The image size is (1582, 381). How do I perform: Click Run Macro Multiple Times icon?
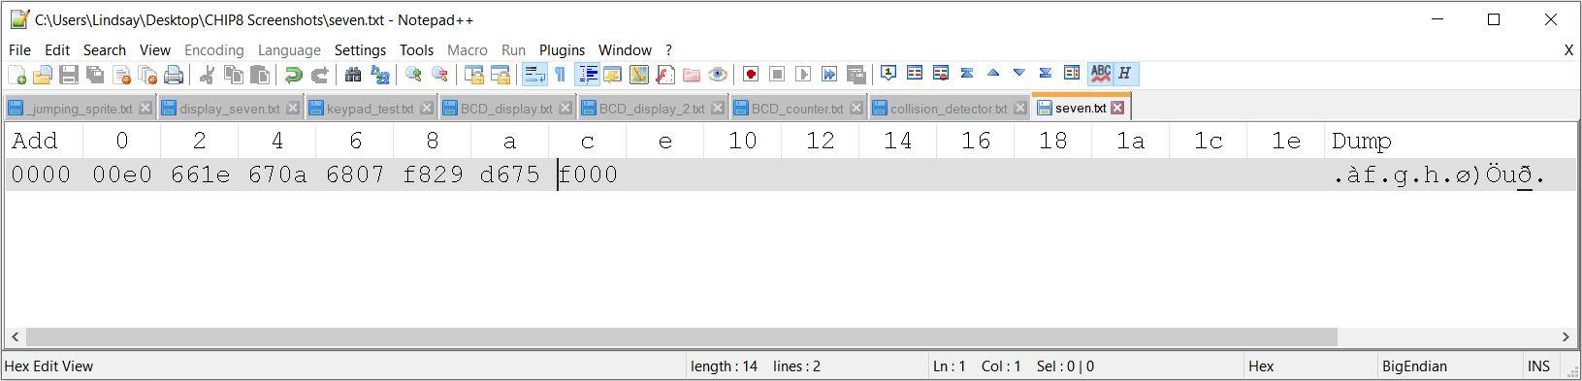[x=829, y=74]
